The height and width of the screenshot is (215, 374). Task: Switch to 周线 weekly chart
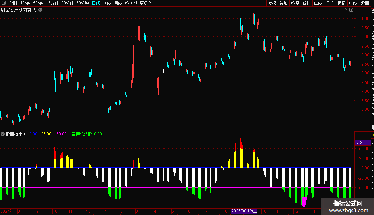[107, 3]
